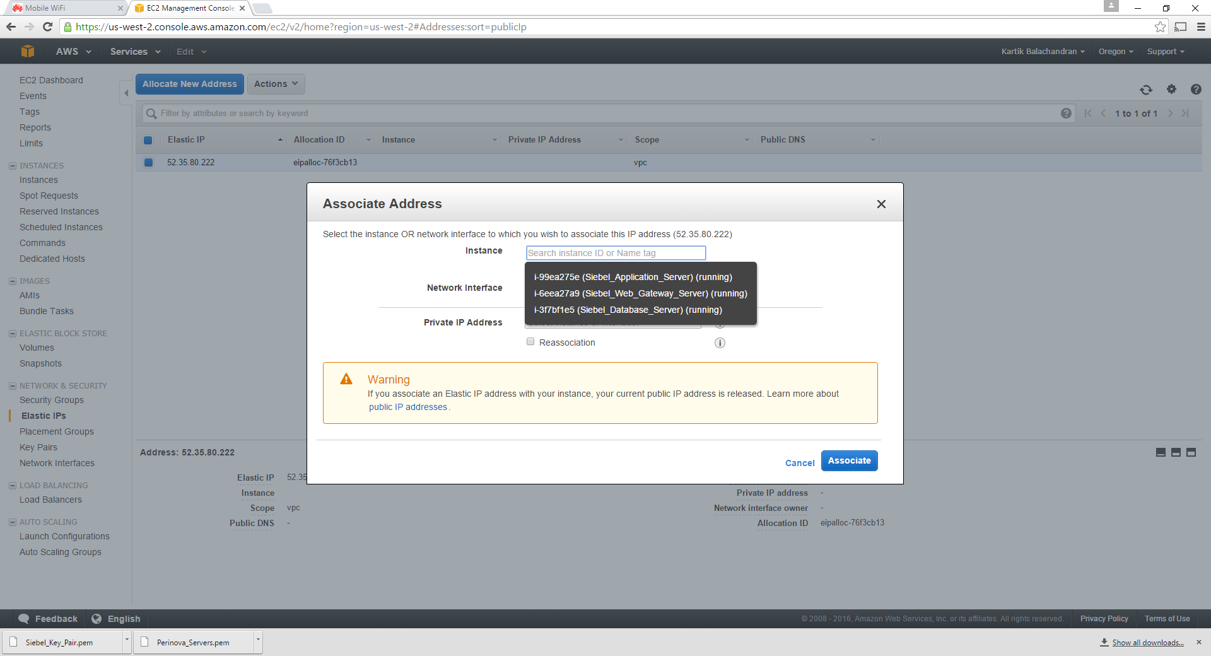The image size is (1211, 656).
Task: Open the Edit dropdown
Action: pyautogui.click(x=191, y=52)
